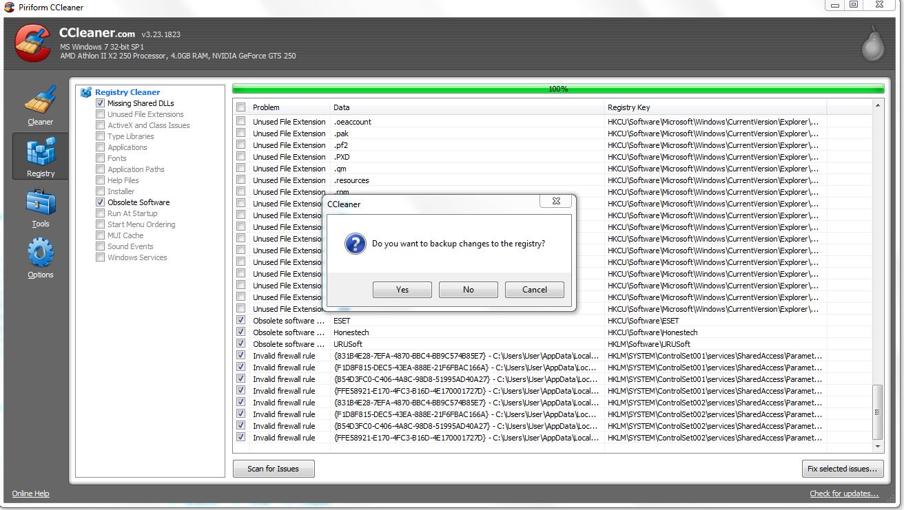Toggle the URUSoft result checkbox
904x510 pixels.
[240, 343]
